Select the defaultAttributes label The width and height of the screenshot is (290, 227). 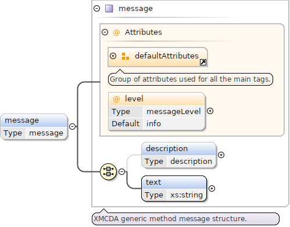point(167,56)
